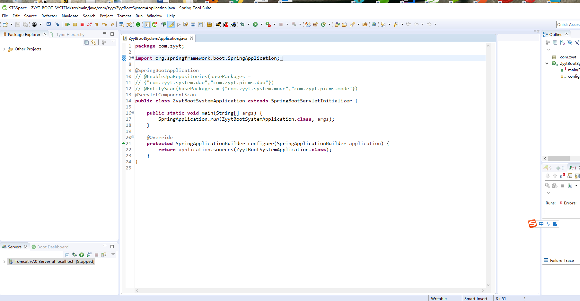Image resolution: width=580 pixels, height=301 pixels.
Task: Click the Debug bug icon in toolbar
Action: 243,24
